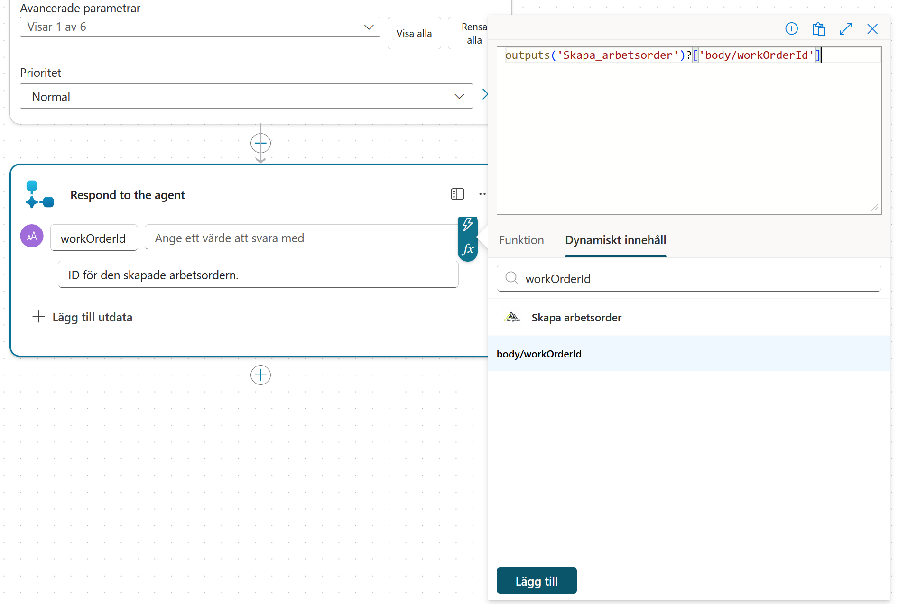Switch to the Funktion tab
Screen dimensions: 899x604
coord(521,240)
